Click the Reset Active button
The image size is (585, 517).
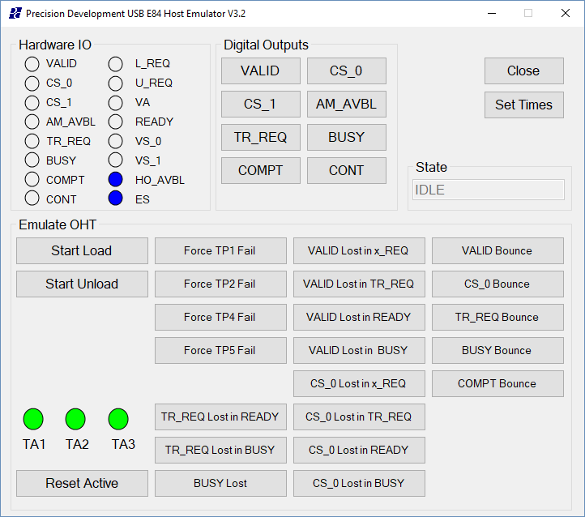click(x=82, y=483)
